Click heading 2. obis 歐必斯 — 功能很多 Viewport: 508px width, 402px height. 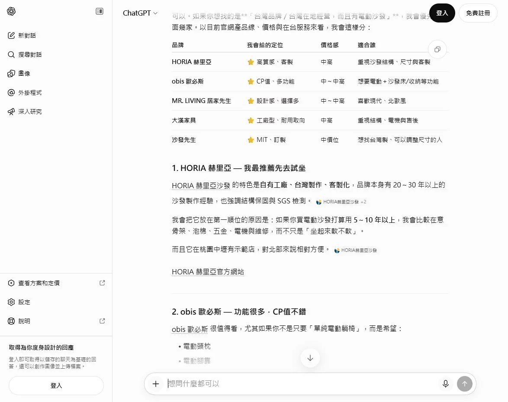click(x=239, y=312)
